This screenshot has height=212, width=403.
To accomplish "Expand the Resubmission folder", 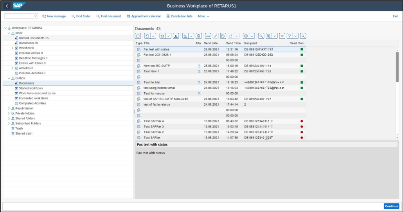I will pos(9,108).
